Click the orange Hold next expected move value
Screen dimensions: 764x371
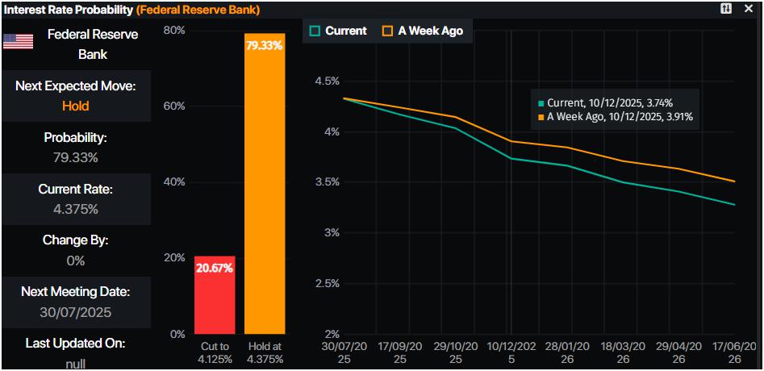click(x=76, y=106)
